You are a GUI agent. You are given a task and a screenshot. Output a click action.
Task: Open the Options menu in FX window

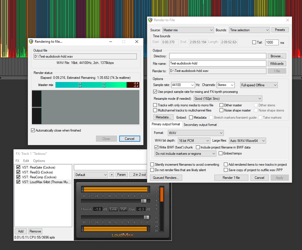[x=39, y=161]
